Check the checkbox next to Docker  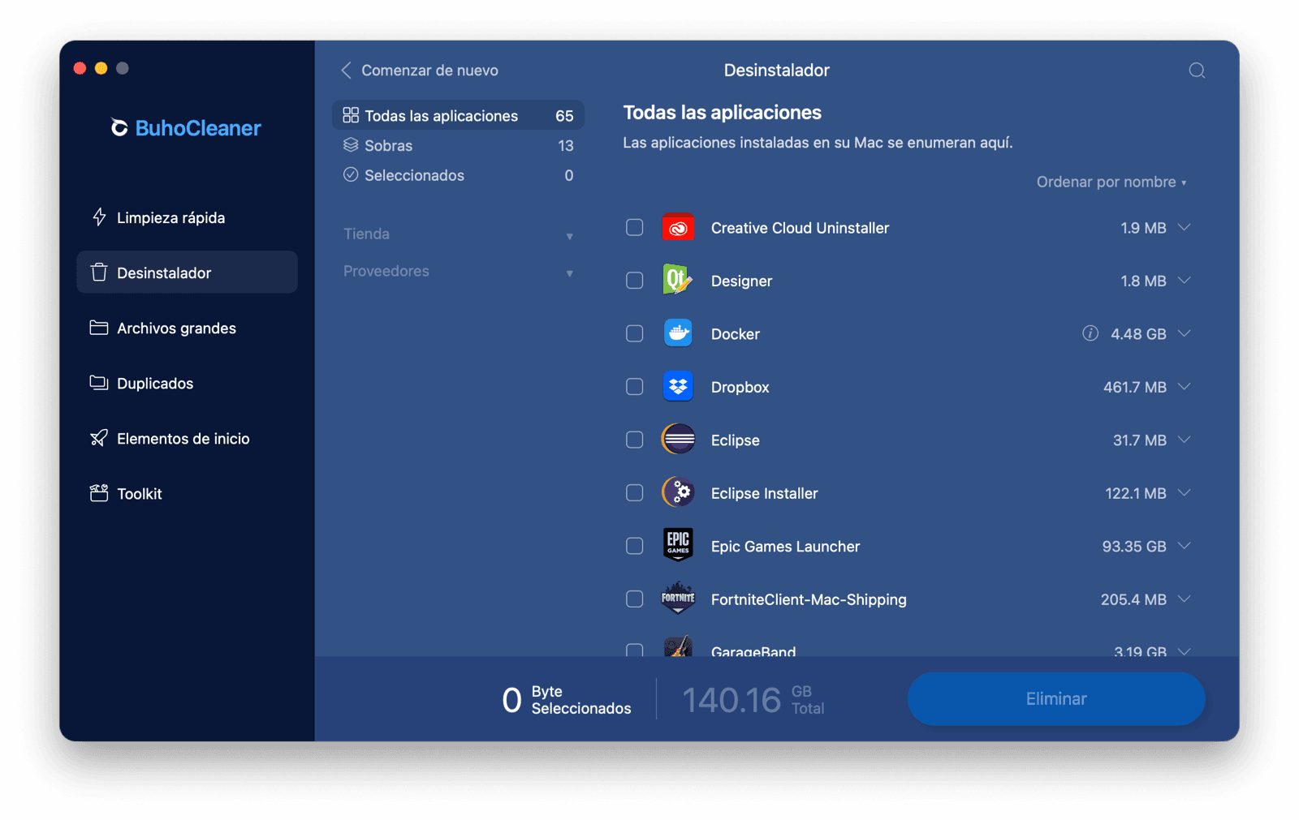click(x=634, y=333)
